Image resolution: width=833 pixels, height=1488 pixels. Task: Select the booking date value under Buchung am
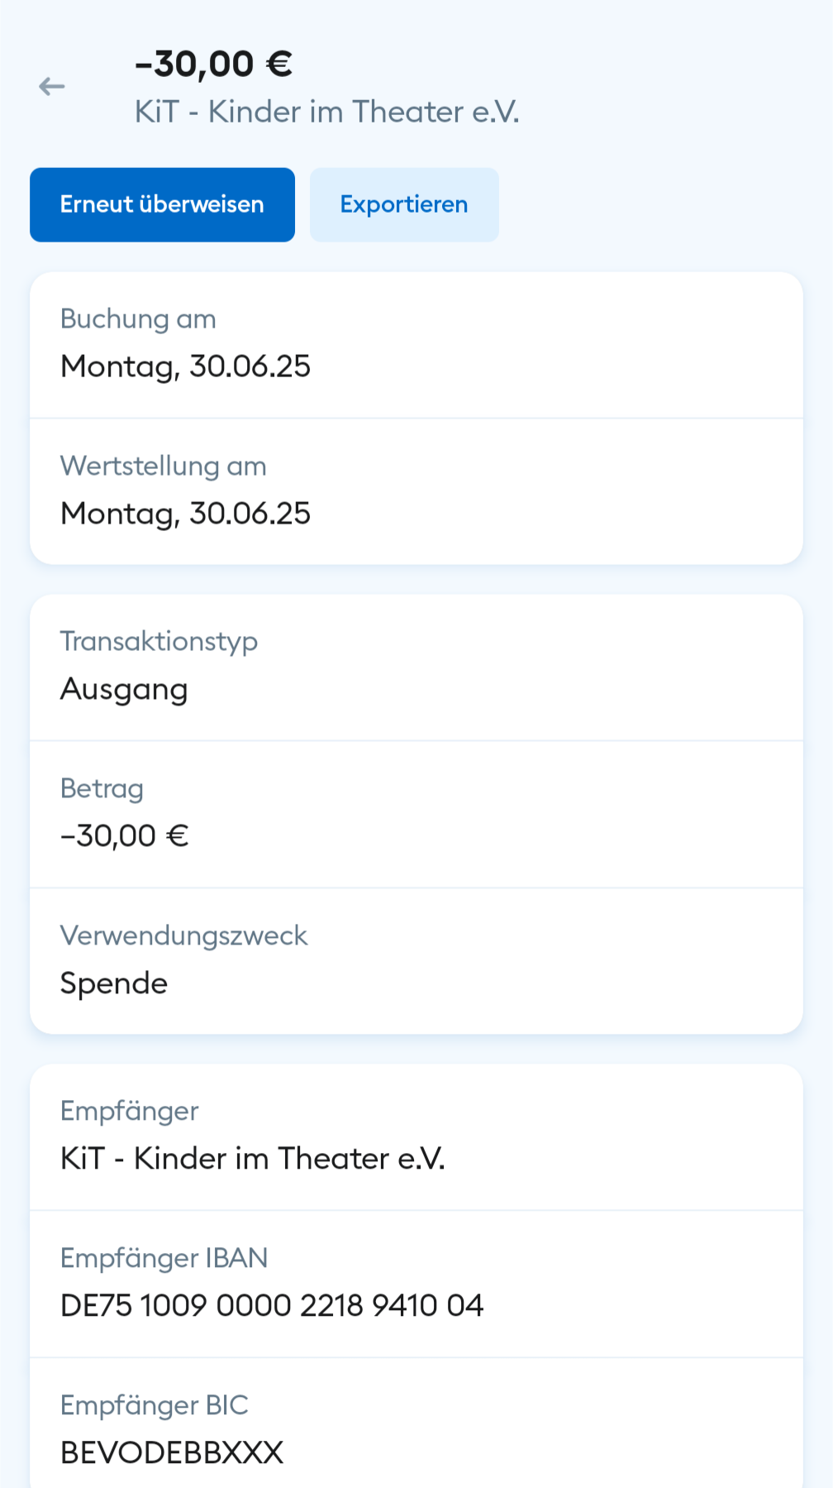185,366
